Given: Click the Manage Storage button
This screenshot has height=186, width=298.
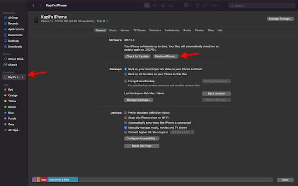Looking at the screenshot, I should click(x=279, y=19).
